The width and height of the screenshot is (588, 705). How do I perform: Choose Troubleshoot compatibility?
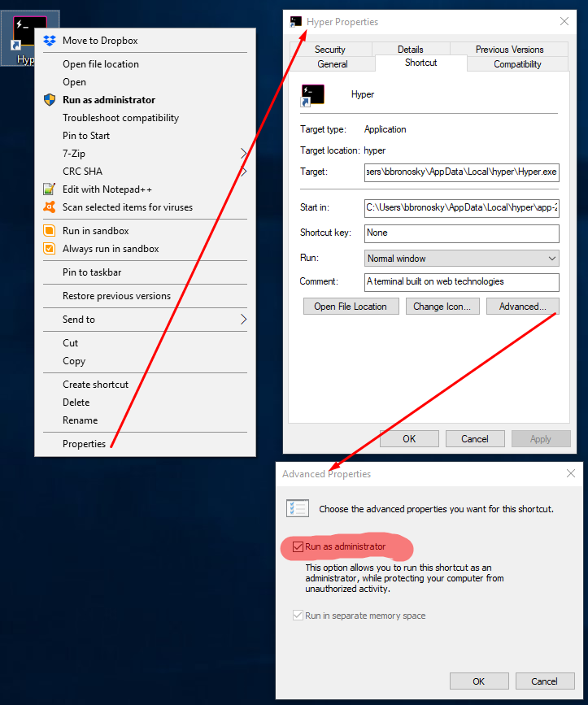tap(146, 118)
